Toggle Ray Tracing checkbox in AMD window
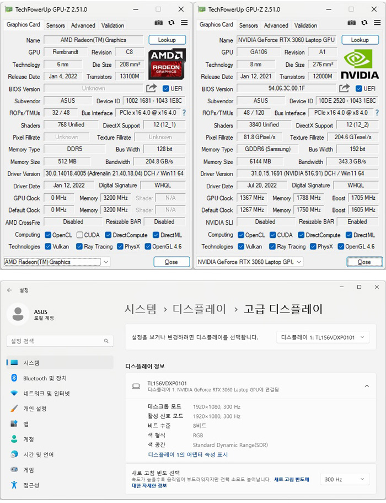Screen dimensions: 386x503 tap(79, 246)
